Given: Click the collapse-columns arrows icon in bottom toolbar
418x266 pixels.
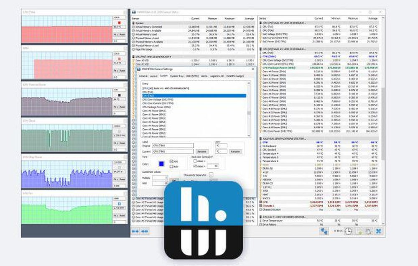Looking at the screenshot, I should [145, 231].
